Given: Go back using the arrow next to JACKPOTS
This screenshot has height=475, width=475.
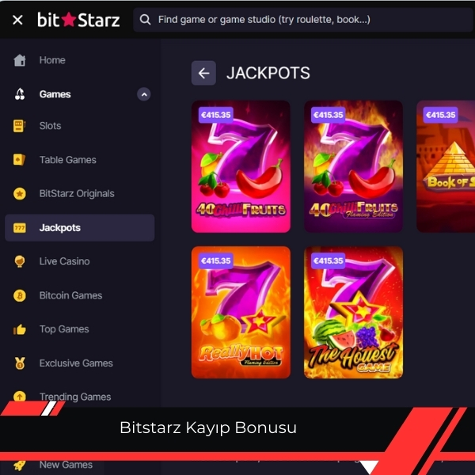Looking at the screenshot, I should pyautogui.click(x=203, y=73).
